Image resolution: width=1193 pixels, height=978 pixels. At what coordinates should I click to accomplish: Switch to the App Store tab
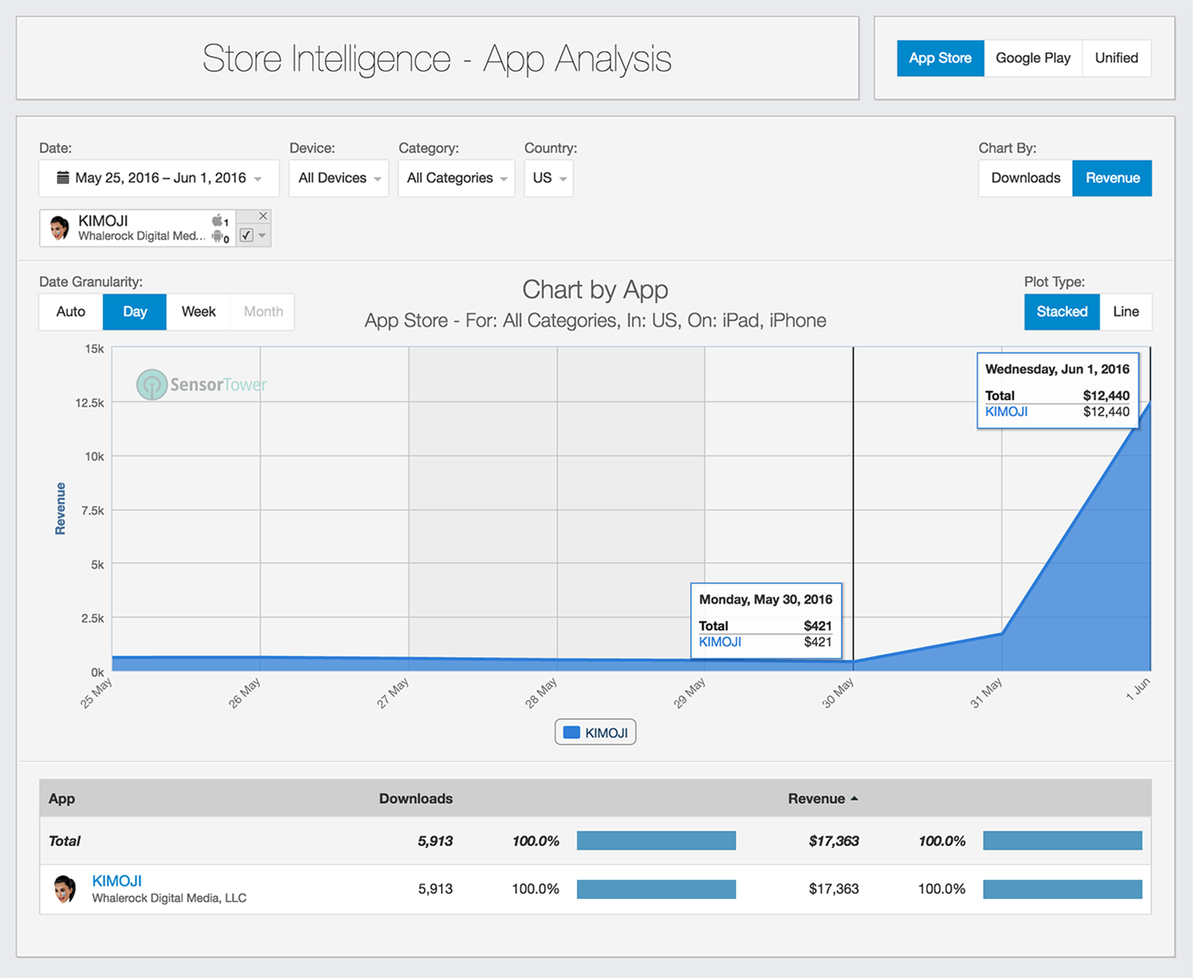tap(940, 58)
